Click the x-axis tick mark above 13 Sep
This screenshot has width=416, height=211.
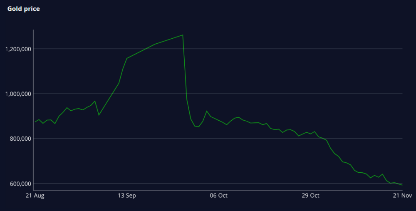[x=127, y=190]
